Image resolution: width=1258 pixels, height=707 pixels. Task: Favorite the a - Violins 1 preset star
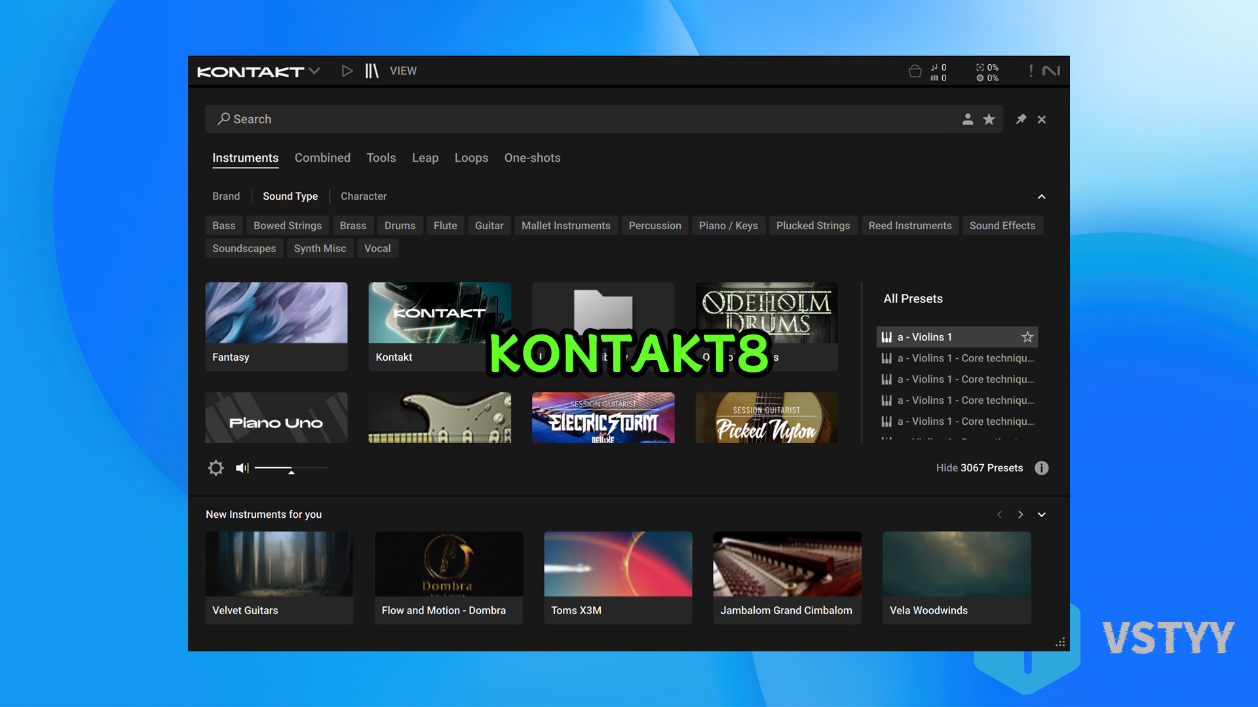[1027, 336]
